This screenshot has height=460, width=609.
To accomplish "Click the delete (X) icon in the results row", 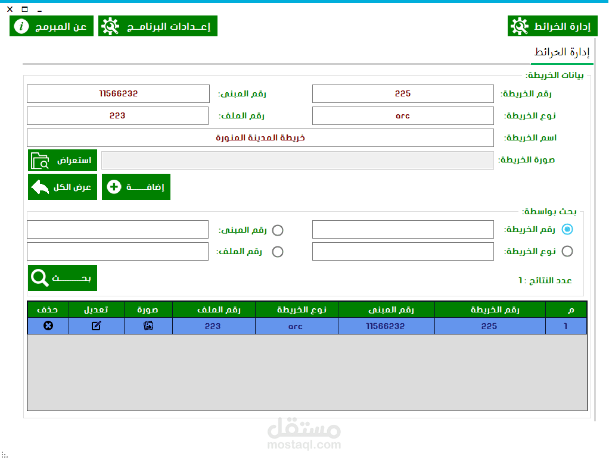I will click(x=48, y=326).
